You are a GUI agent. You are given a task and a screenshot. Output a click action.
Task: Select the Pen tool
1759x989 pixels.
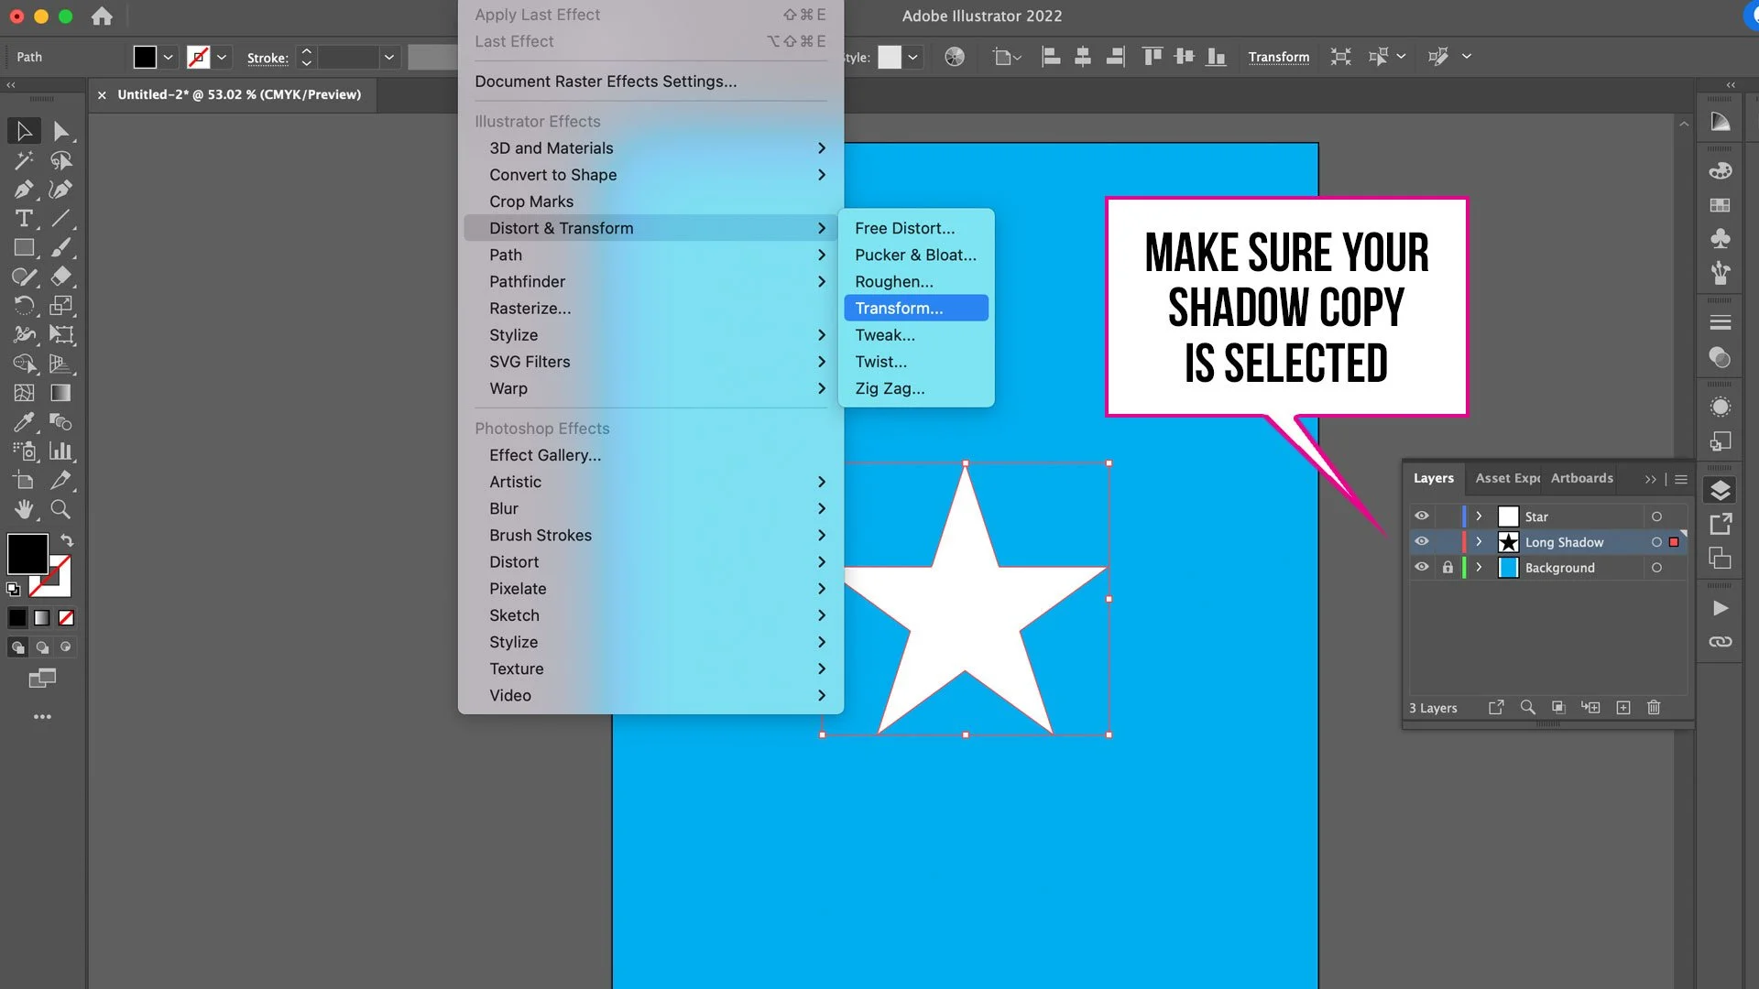(x=24, y=190)
